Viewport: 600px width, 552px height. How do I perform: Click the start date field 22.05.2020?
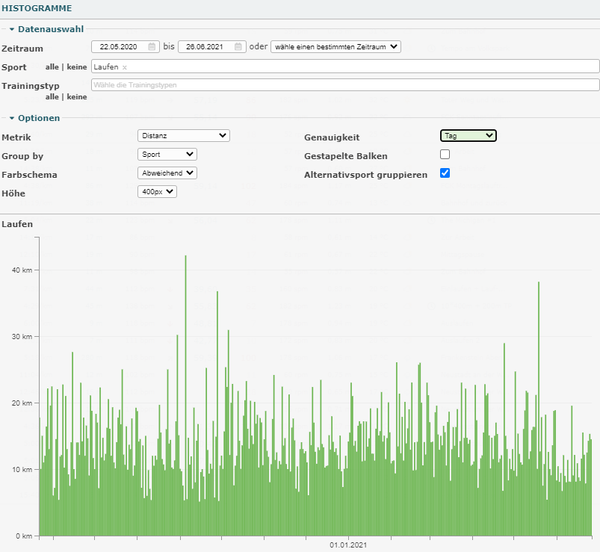click(118, 46)
